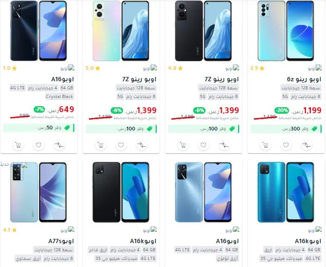Add Oppo A16 Crystal Black to cart
Viewport: 326px width, 267px height.
pyautogui.click(x=18, y=145)
